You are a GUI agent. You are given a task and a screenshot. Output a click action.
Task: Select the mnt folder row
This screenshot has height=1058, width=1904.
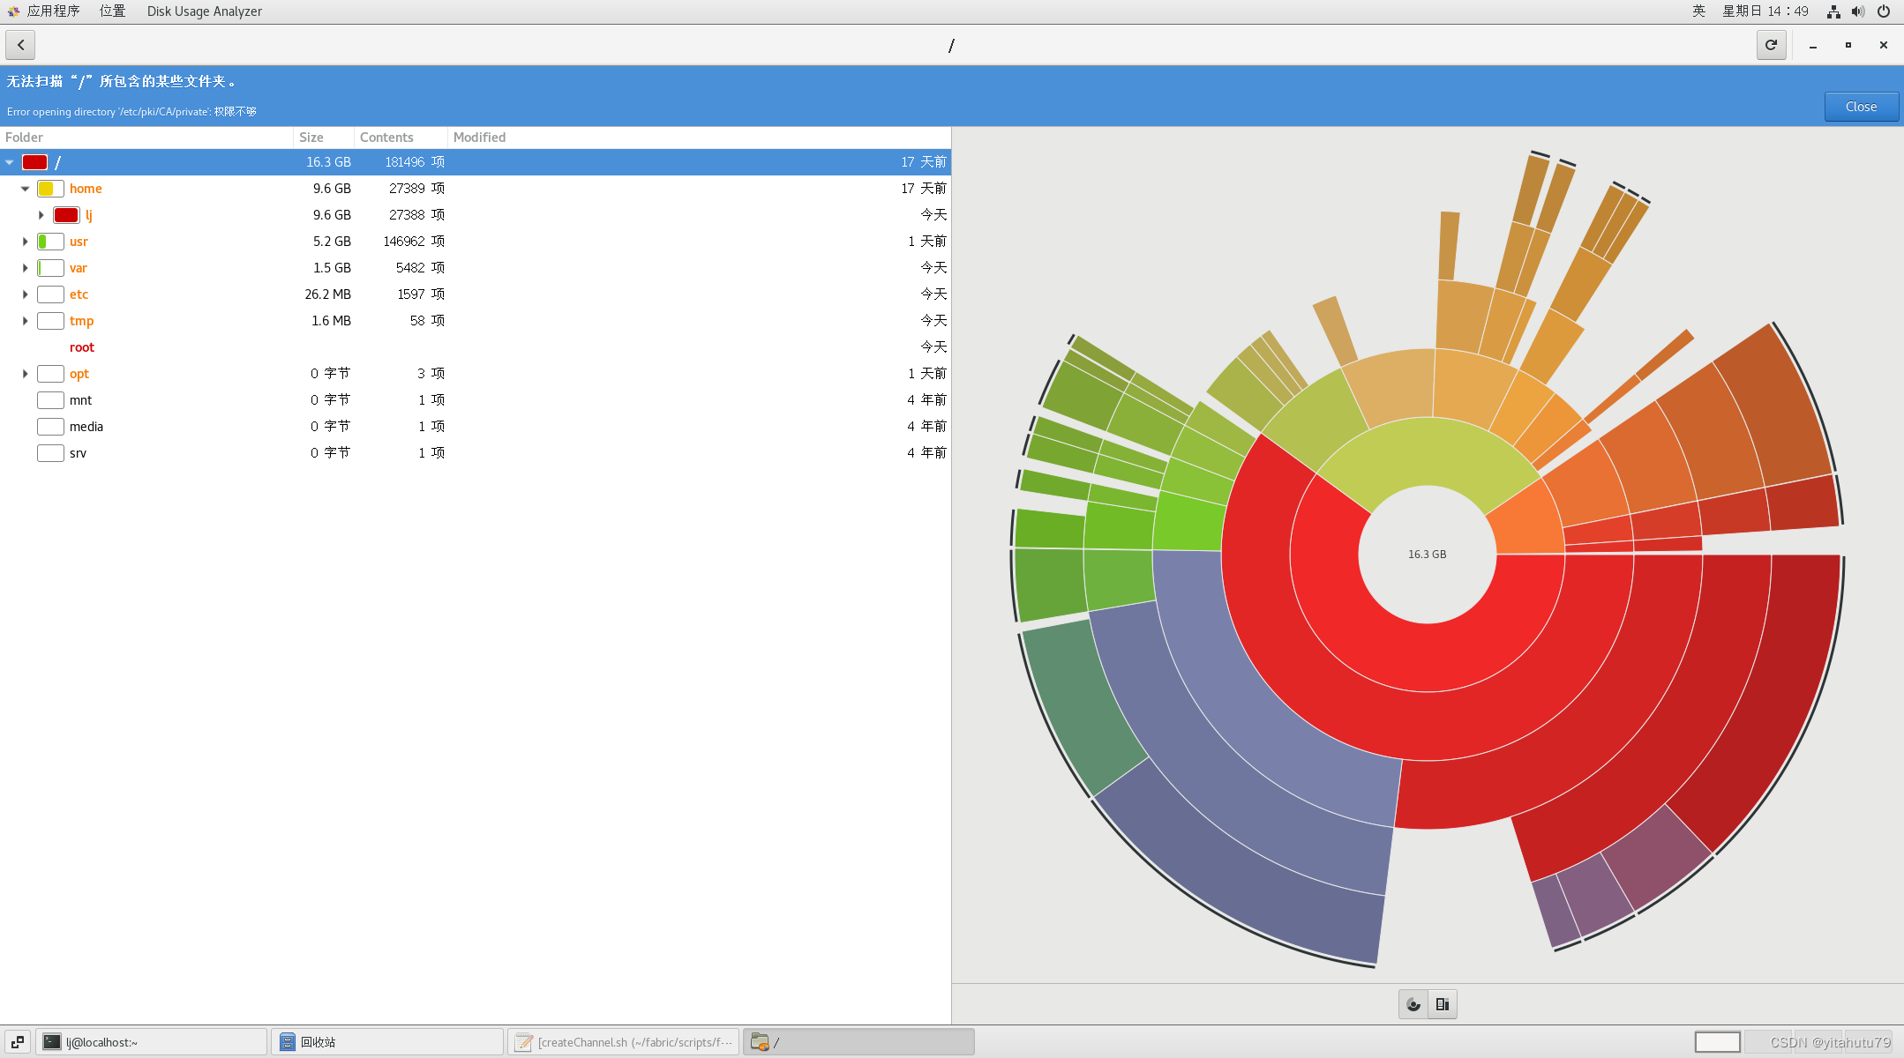click(475, 400)
